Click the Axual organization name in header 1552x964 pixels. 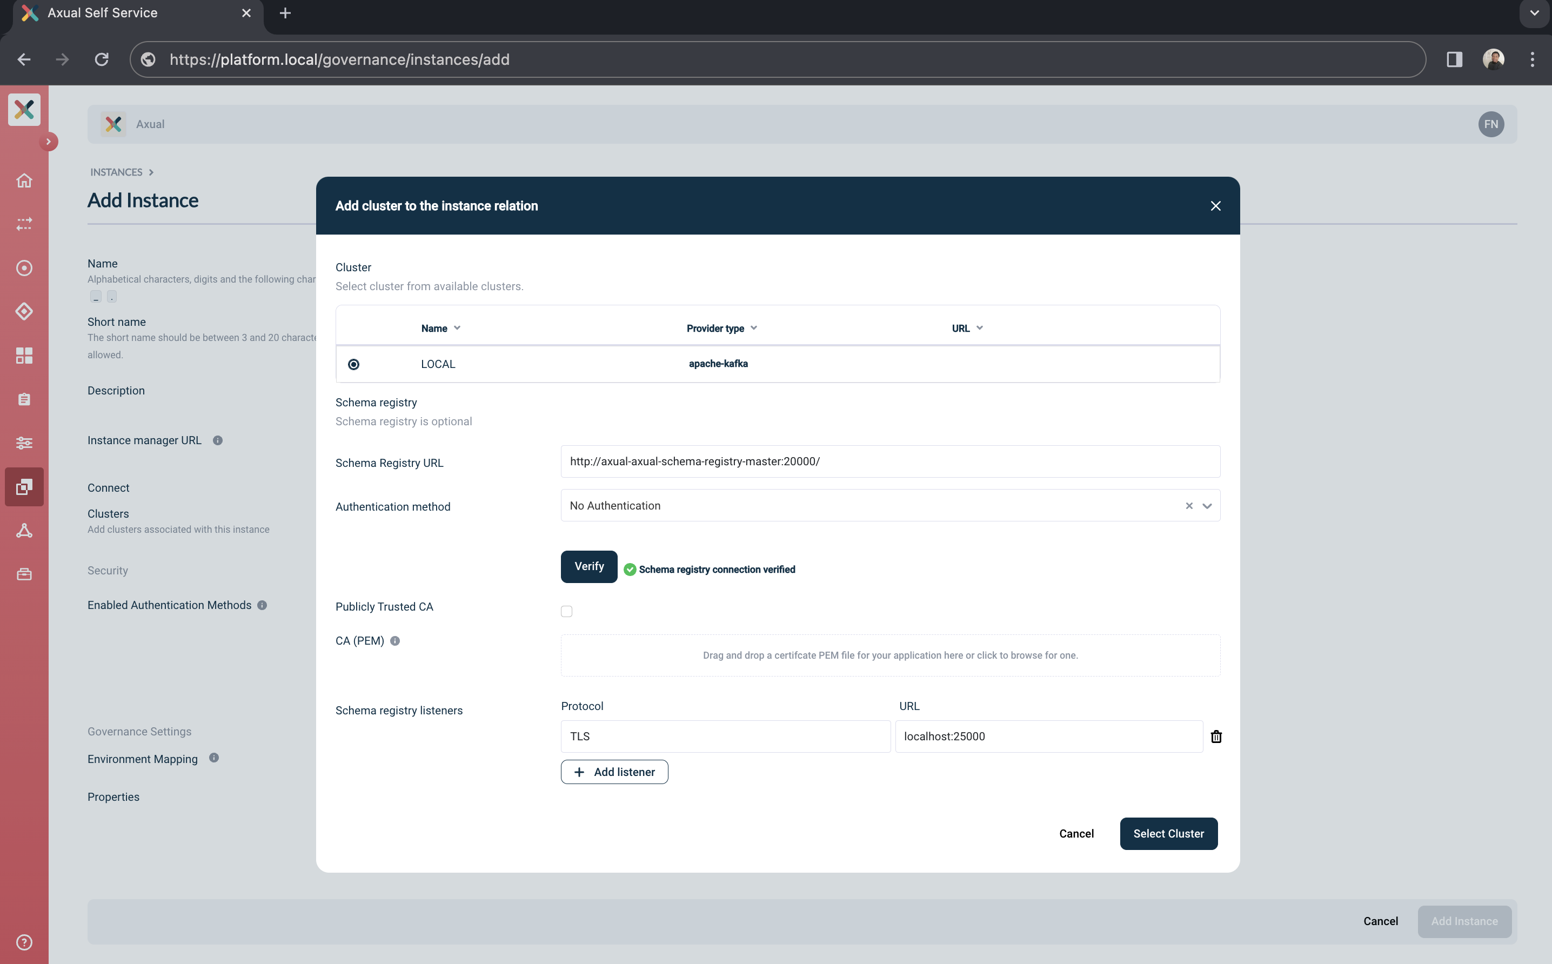[x=150, y=124]
